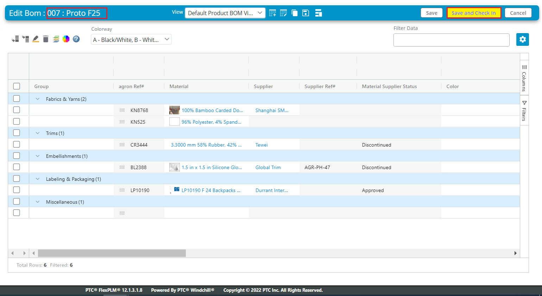Open the Global Trim supplier link
Viewport: 542px width, 296px height.
point(268,167)
